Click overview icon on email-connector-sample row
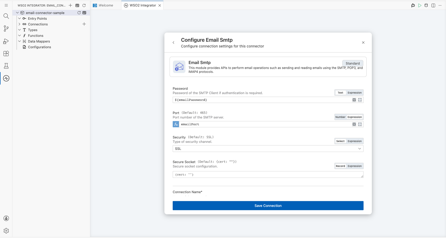This screenshot has width=446, height=238. click(x=84, y=13)
